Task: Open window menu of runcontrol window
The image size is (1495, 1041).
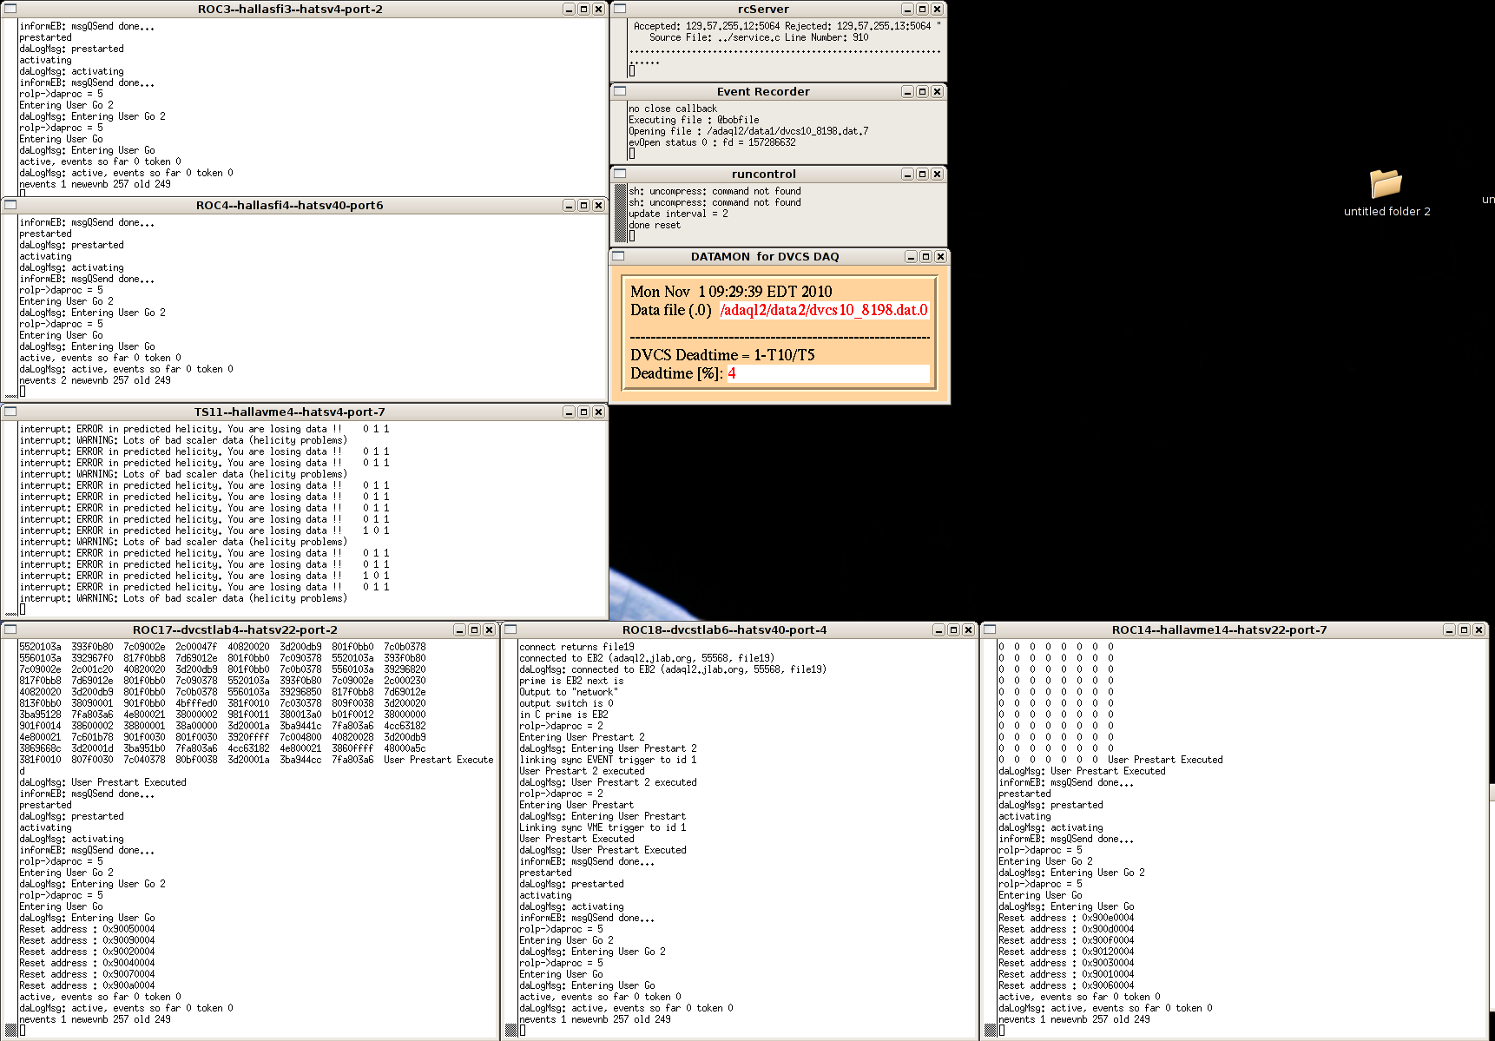Action: tap(620, 174)
